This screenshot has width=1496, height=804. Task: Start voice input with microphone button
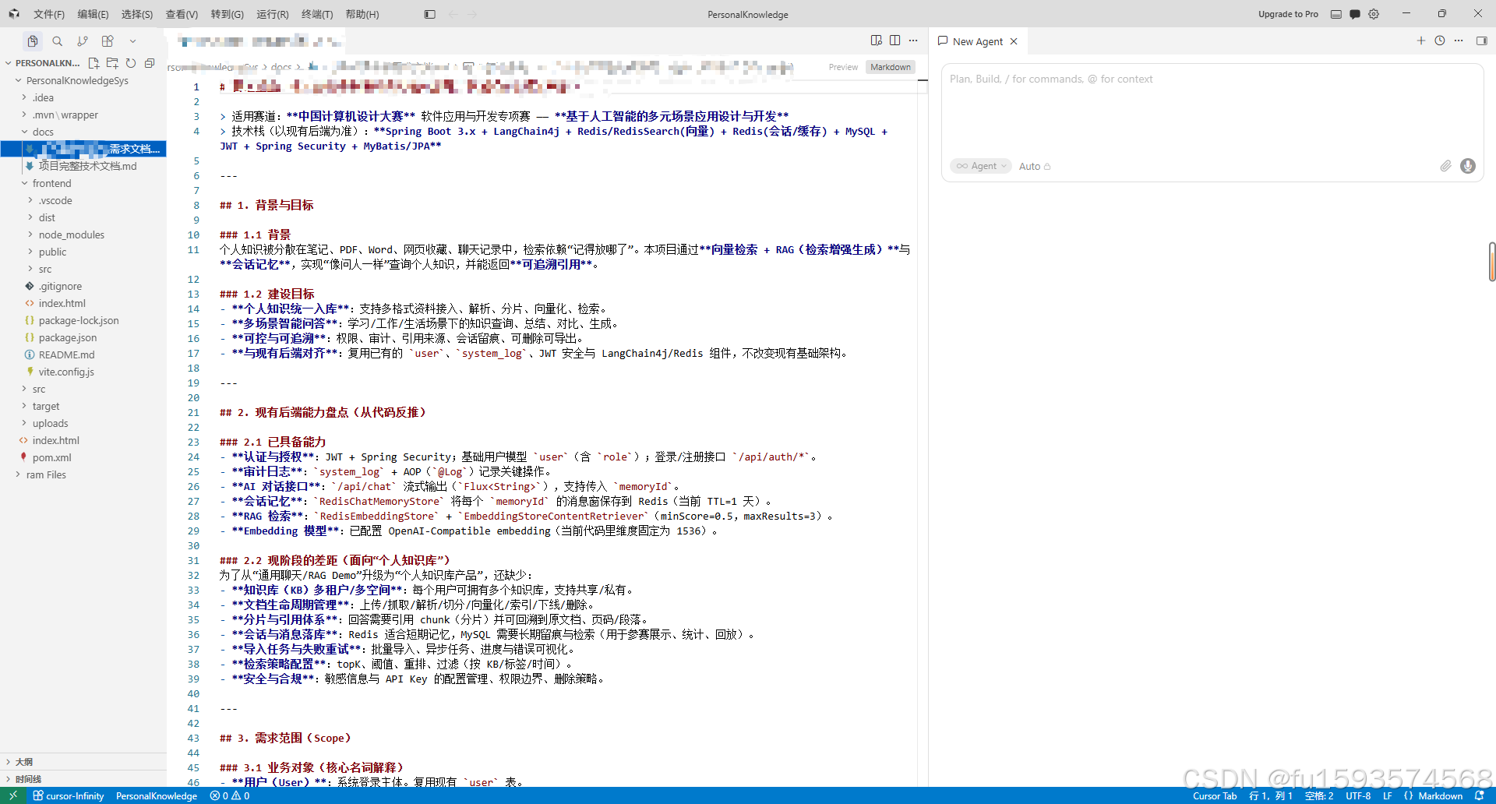pos(1468,166)
